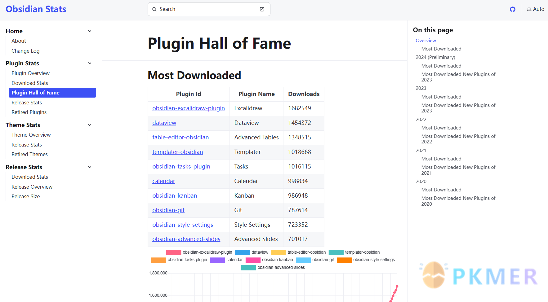Click the search magnifier icon

(154, 9)
